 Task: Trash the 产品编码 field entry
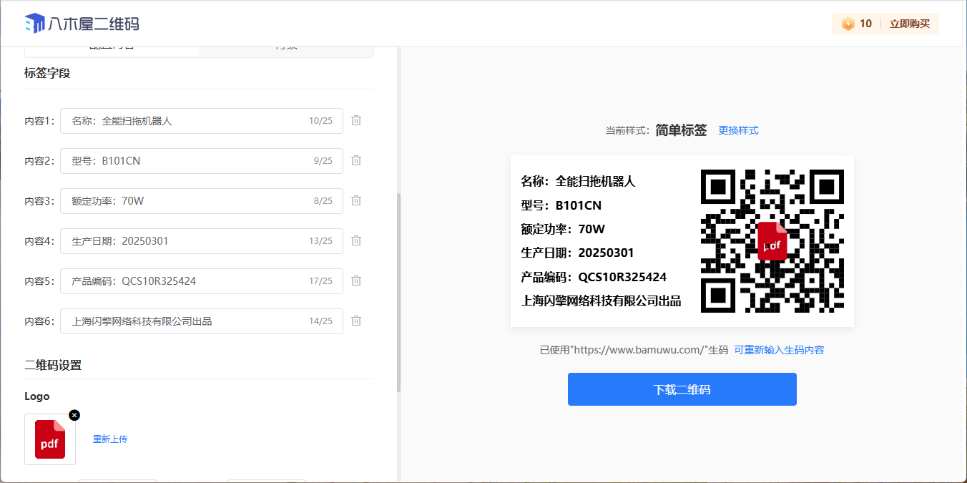[x=356, y=281]
